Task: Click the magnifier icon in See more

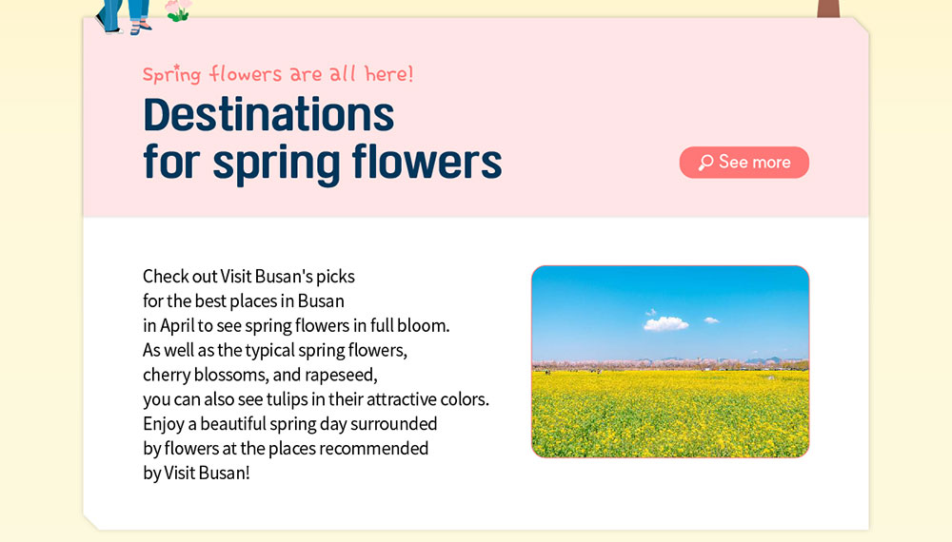Action: click(705, 163)
